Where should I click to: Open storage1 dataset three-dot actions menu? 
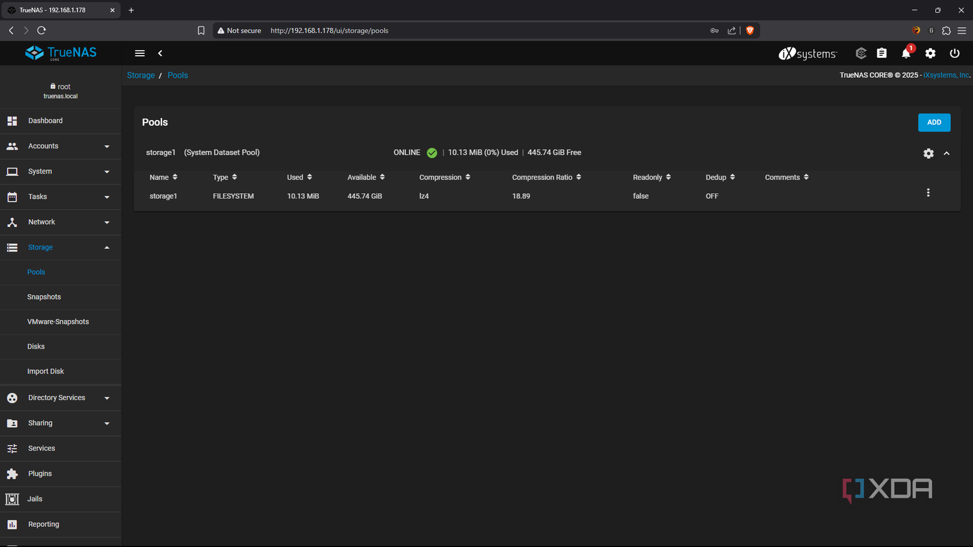pyautogui.click(x=928, y=192)
